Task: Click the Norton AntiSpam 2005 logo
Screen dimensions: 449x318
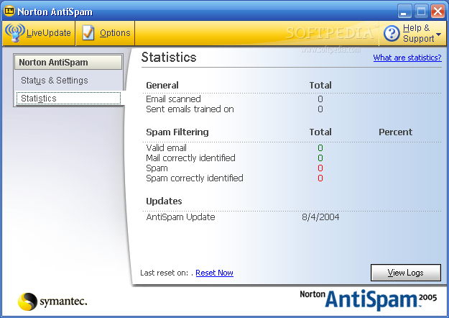Action: (x=369, y=299)
